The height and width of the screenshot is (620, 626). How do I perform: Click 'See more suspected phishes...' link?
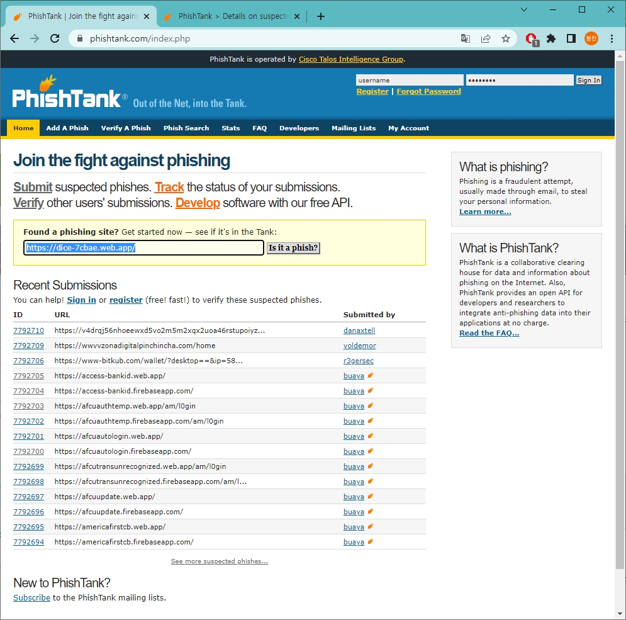click(219, 561)
